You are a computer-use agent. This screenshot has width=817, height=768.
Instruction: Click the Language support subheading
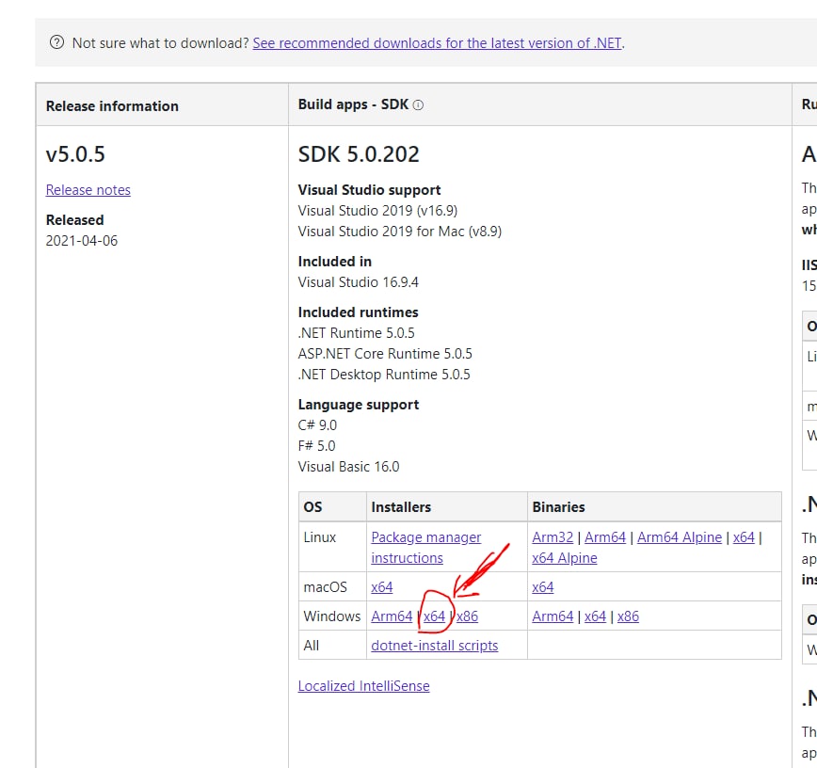point(359,405)
